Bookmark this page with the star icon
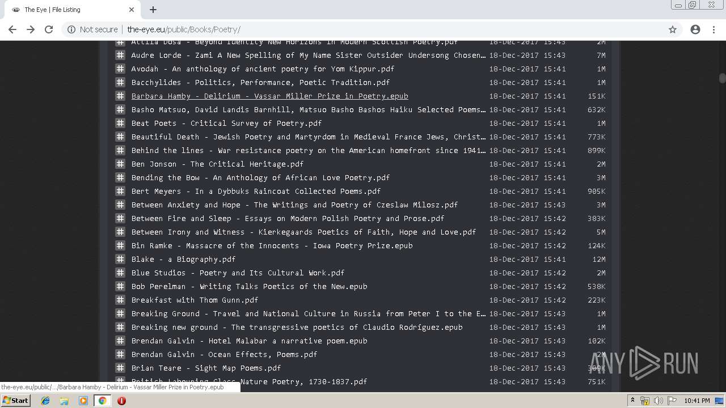This screenshot has width=726, height=408. pyautogui.click(x=673, y=29)
